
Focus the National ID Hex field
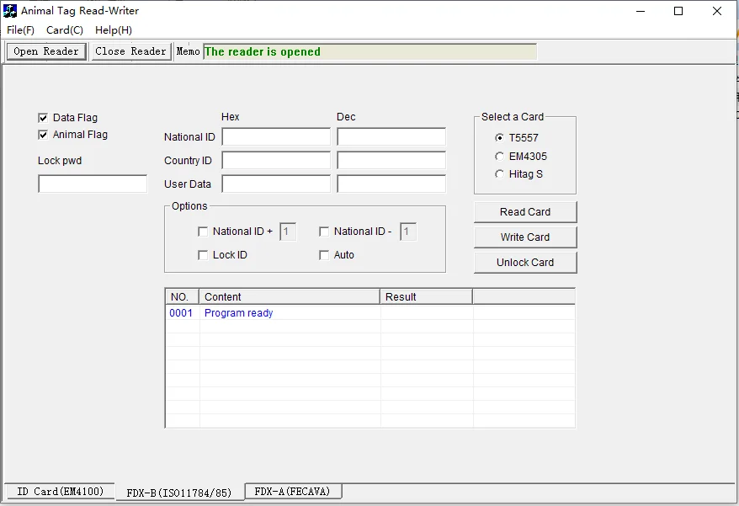pyautogui.click(x=276, y=137)
